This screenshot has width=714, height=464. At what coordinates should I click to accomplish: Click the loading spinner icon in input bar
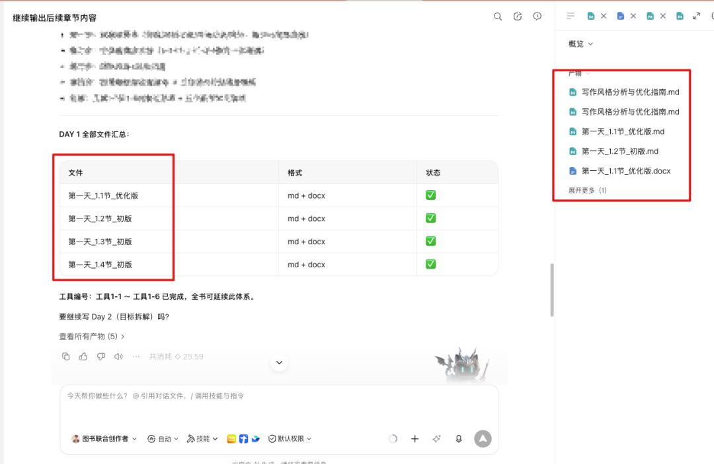[393, 439]
